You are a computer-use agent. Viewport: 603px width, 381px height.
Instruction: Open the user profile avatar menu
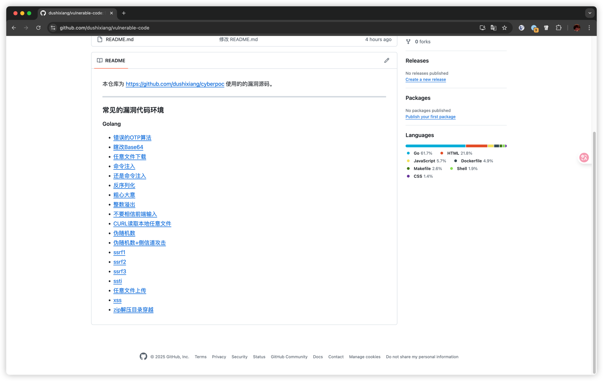coord(577,28)
